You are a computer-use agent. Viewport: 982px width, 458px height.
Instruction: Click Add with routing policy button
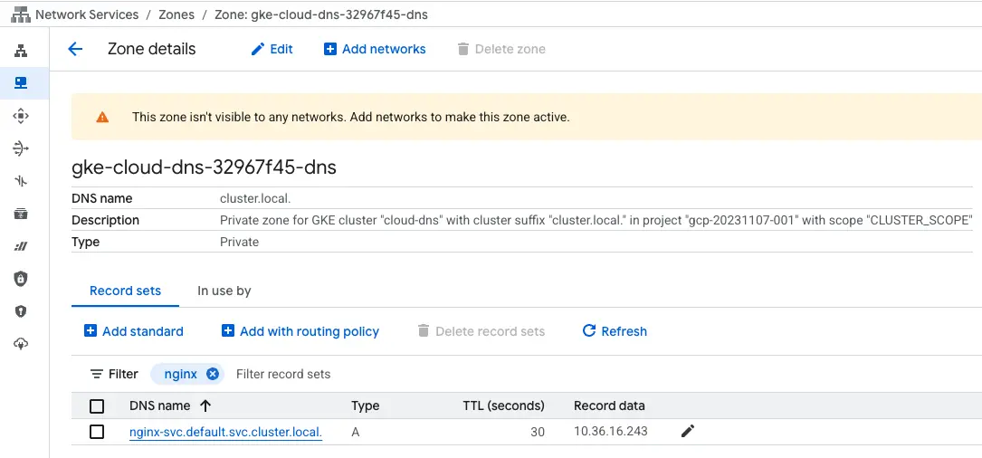point(300,331)
